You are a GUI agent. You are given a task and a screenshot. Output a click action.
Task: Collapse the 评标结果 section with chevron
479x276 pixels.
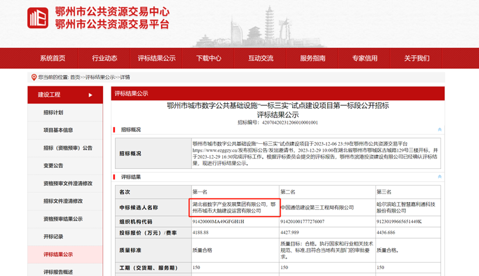coord(439,176)
